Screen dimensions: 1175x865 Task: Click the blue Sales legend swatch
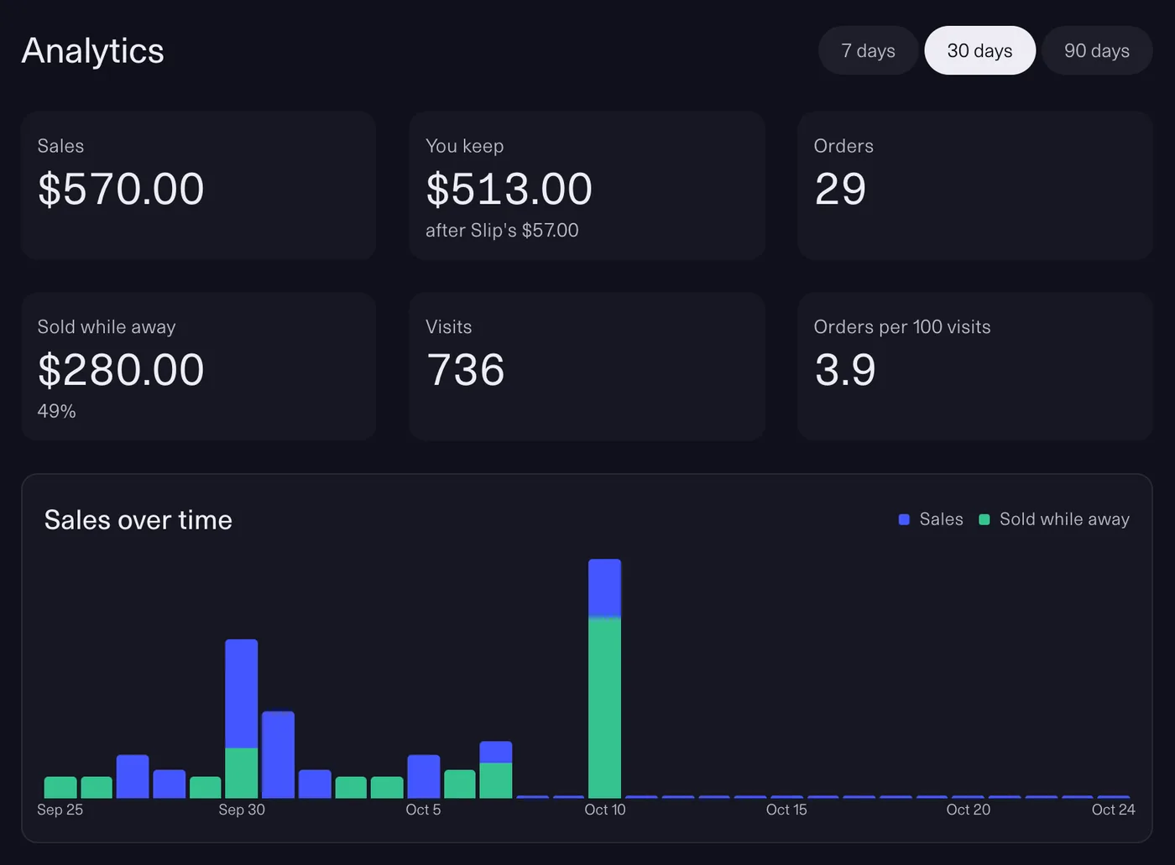pyautogui.click(x=904, y=519)
